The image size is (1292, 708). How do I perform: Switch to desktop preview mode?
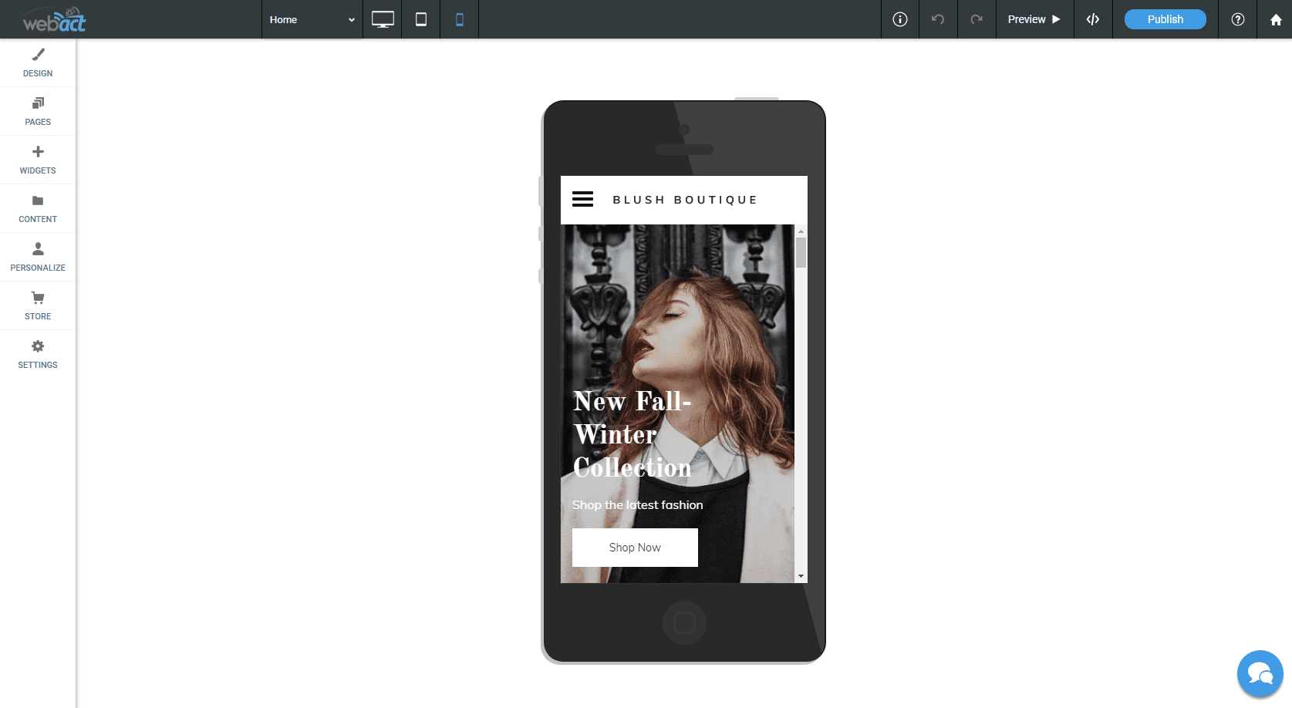382,19
